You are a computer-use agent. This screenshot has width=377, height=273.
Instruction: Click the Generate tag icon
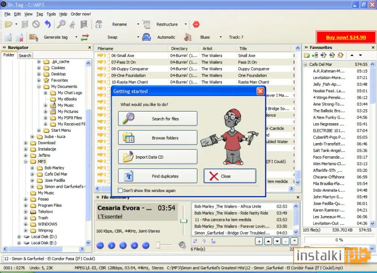coord(33,37)
